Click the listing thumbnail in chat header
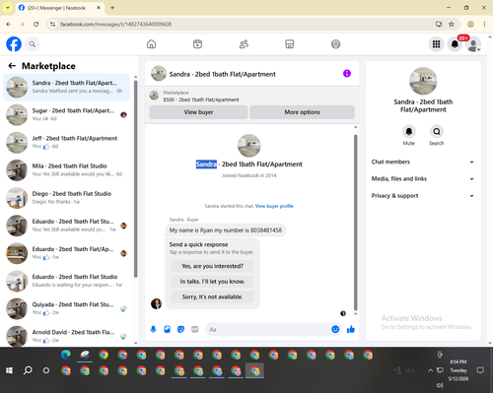Screen dimensions: 493x393 click(159, 74)
